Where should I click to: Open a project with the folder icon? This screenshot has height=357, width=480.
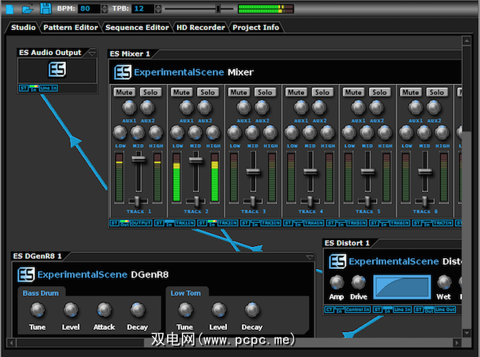point(27,9)
